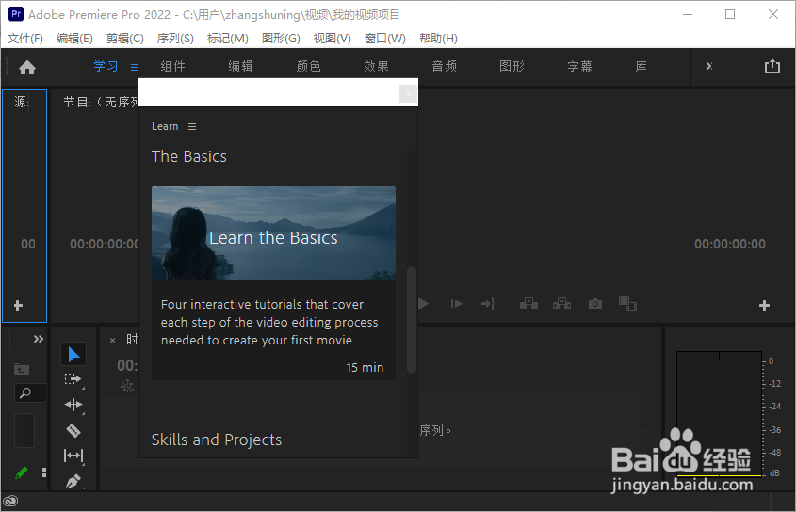Click the project panel bin folder icon
The image size is (796, 512).
22,369
